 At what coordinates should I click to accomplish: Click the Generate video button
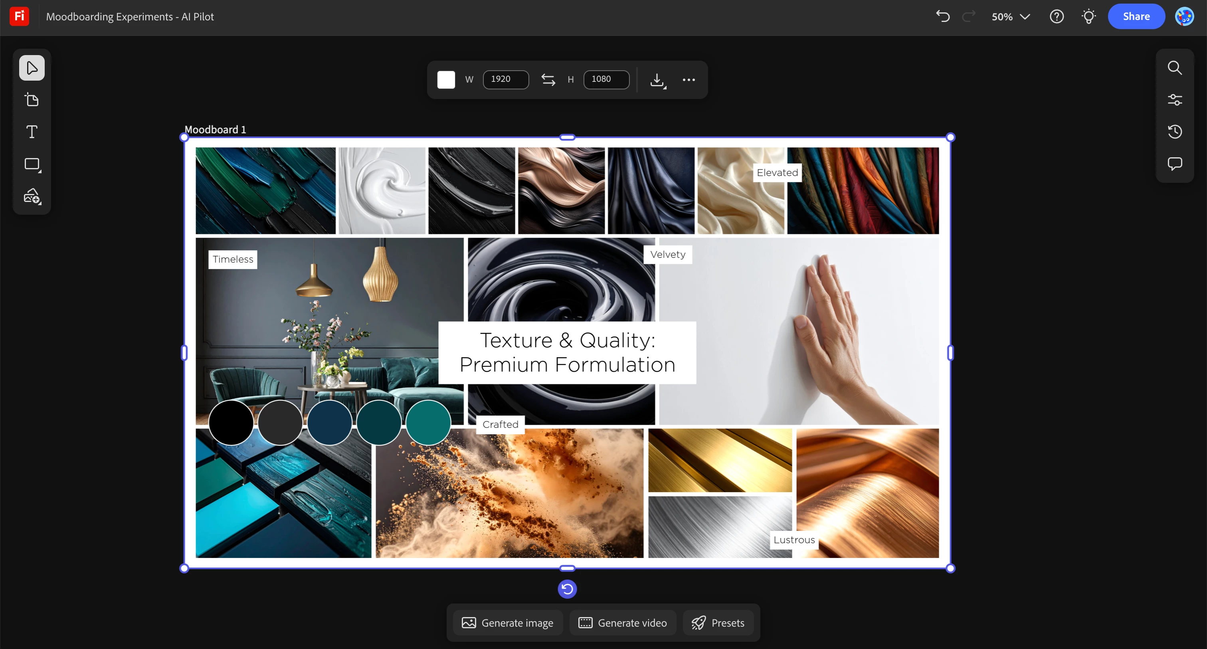pos(623,623)
